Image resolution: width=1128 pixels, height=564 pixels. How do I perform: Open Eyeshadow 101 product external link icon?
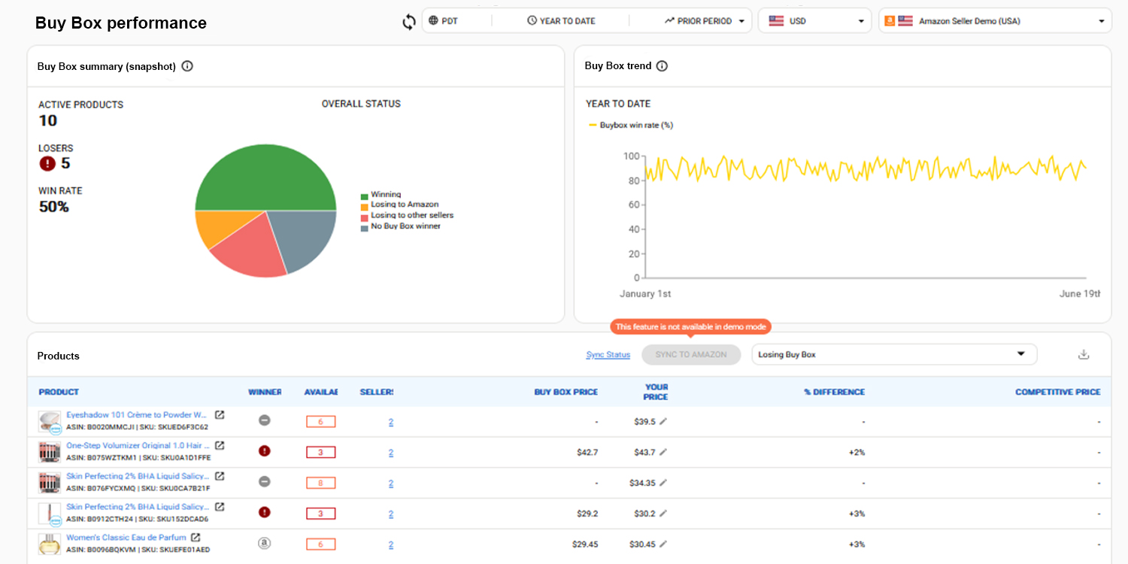pyautogui.click(x=220, y=415)
